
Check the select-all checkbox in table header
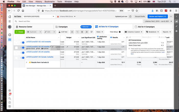(16, 37)
